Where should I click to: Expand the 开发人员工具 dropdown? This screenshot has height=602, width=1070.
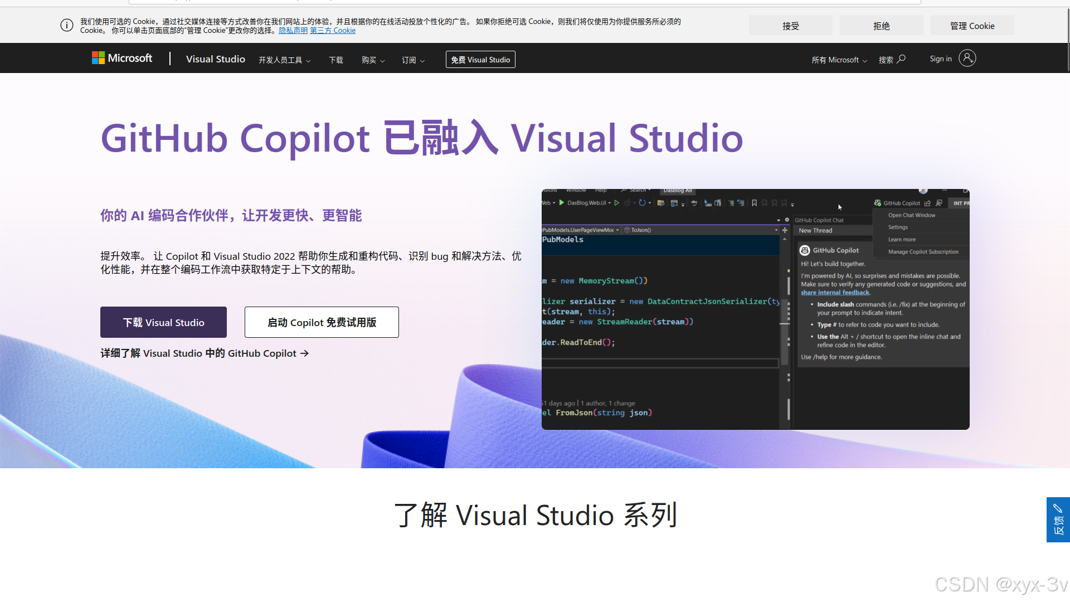285,60
